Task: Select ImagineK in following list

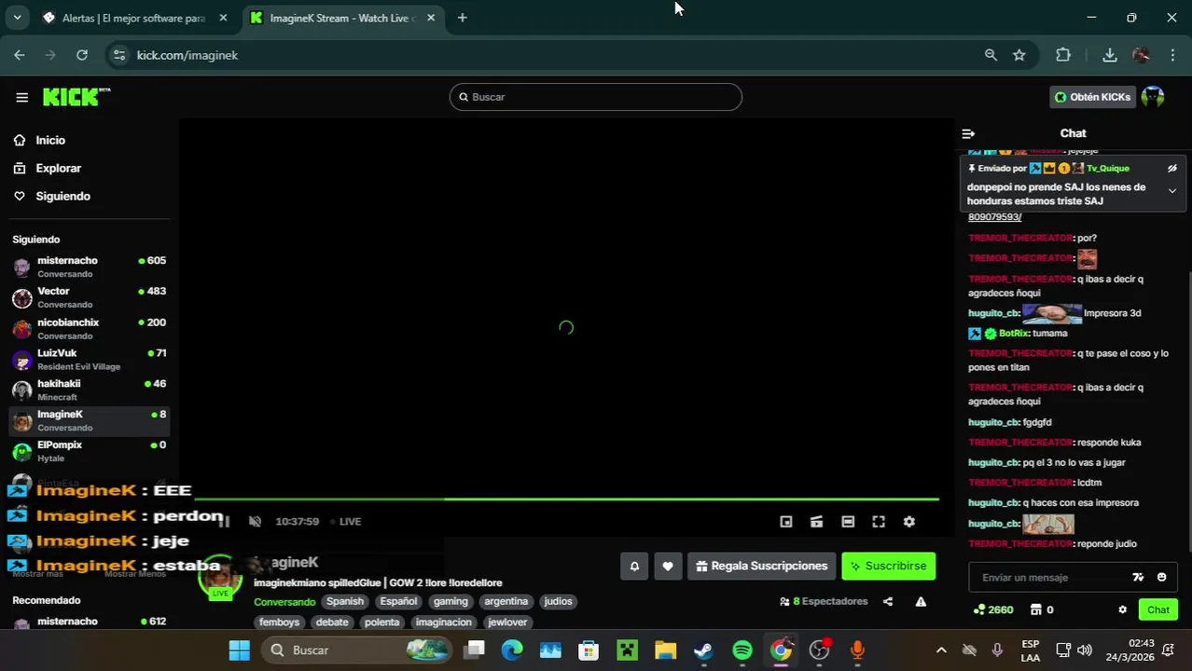Action: (89, 420)
